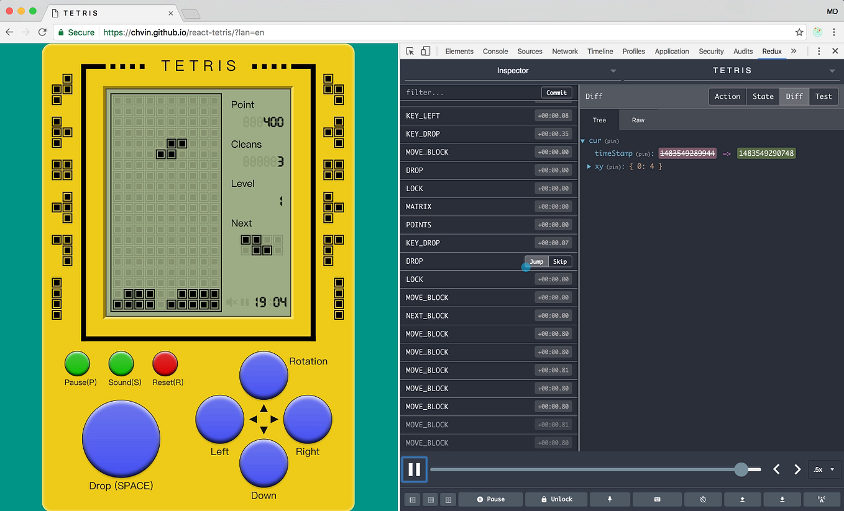Open the Redux DevTools tab
This screenshot has width=844, height=511.
pos(772,52)
